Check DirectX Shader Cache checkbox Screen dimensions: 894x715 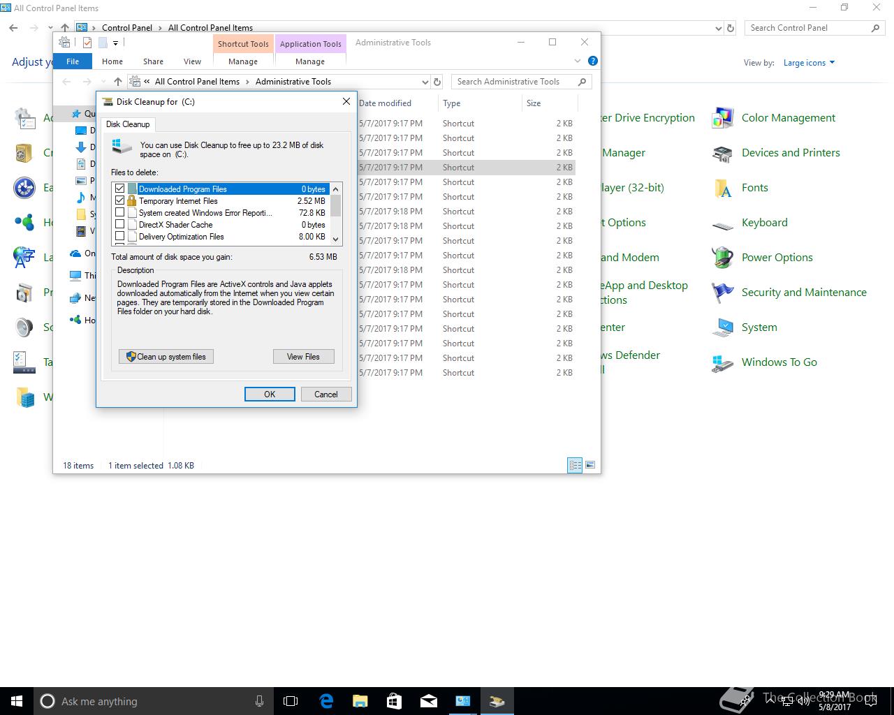[x=119, y=225]
